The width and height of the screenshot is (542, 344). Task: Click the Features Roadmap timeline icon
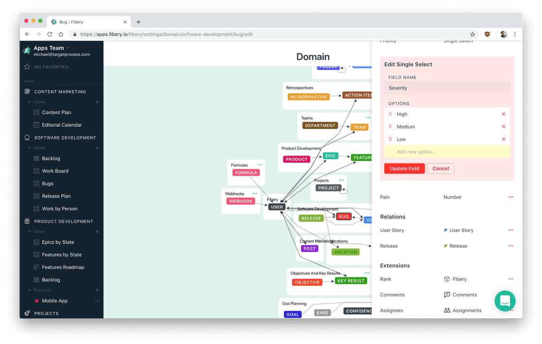pyautogui.click(x=36, y=267)
